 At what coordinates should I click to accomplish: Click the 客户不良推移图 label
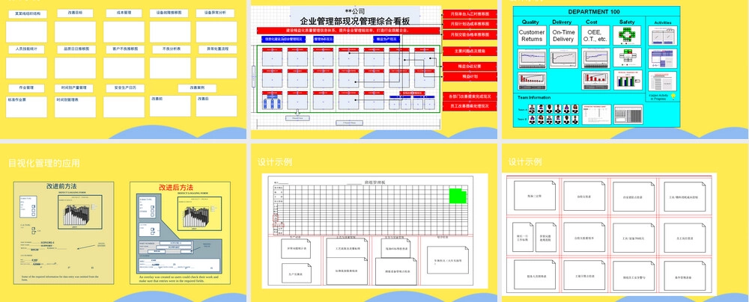[125, 49]
